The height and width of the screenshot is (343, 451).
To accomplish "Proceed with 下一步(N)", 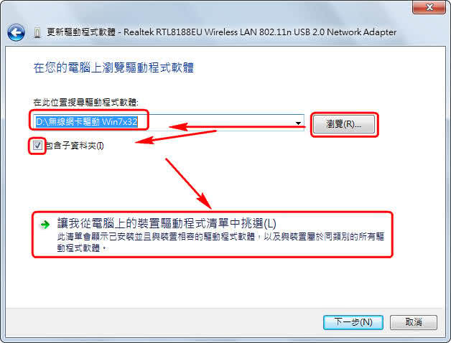I will tap(353, 322).
